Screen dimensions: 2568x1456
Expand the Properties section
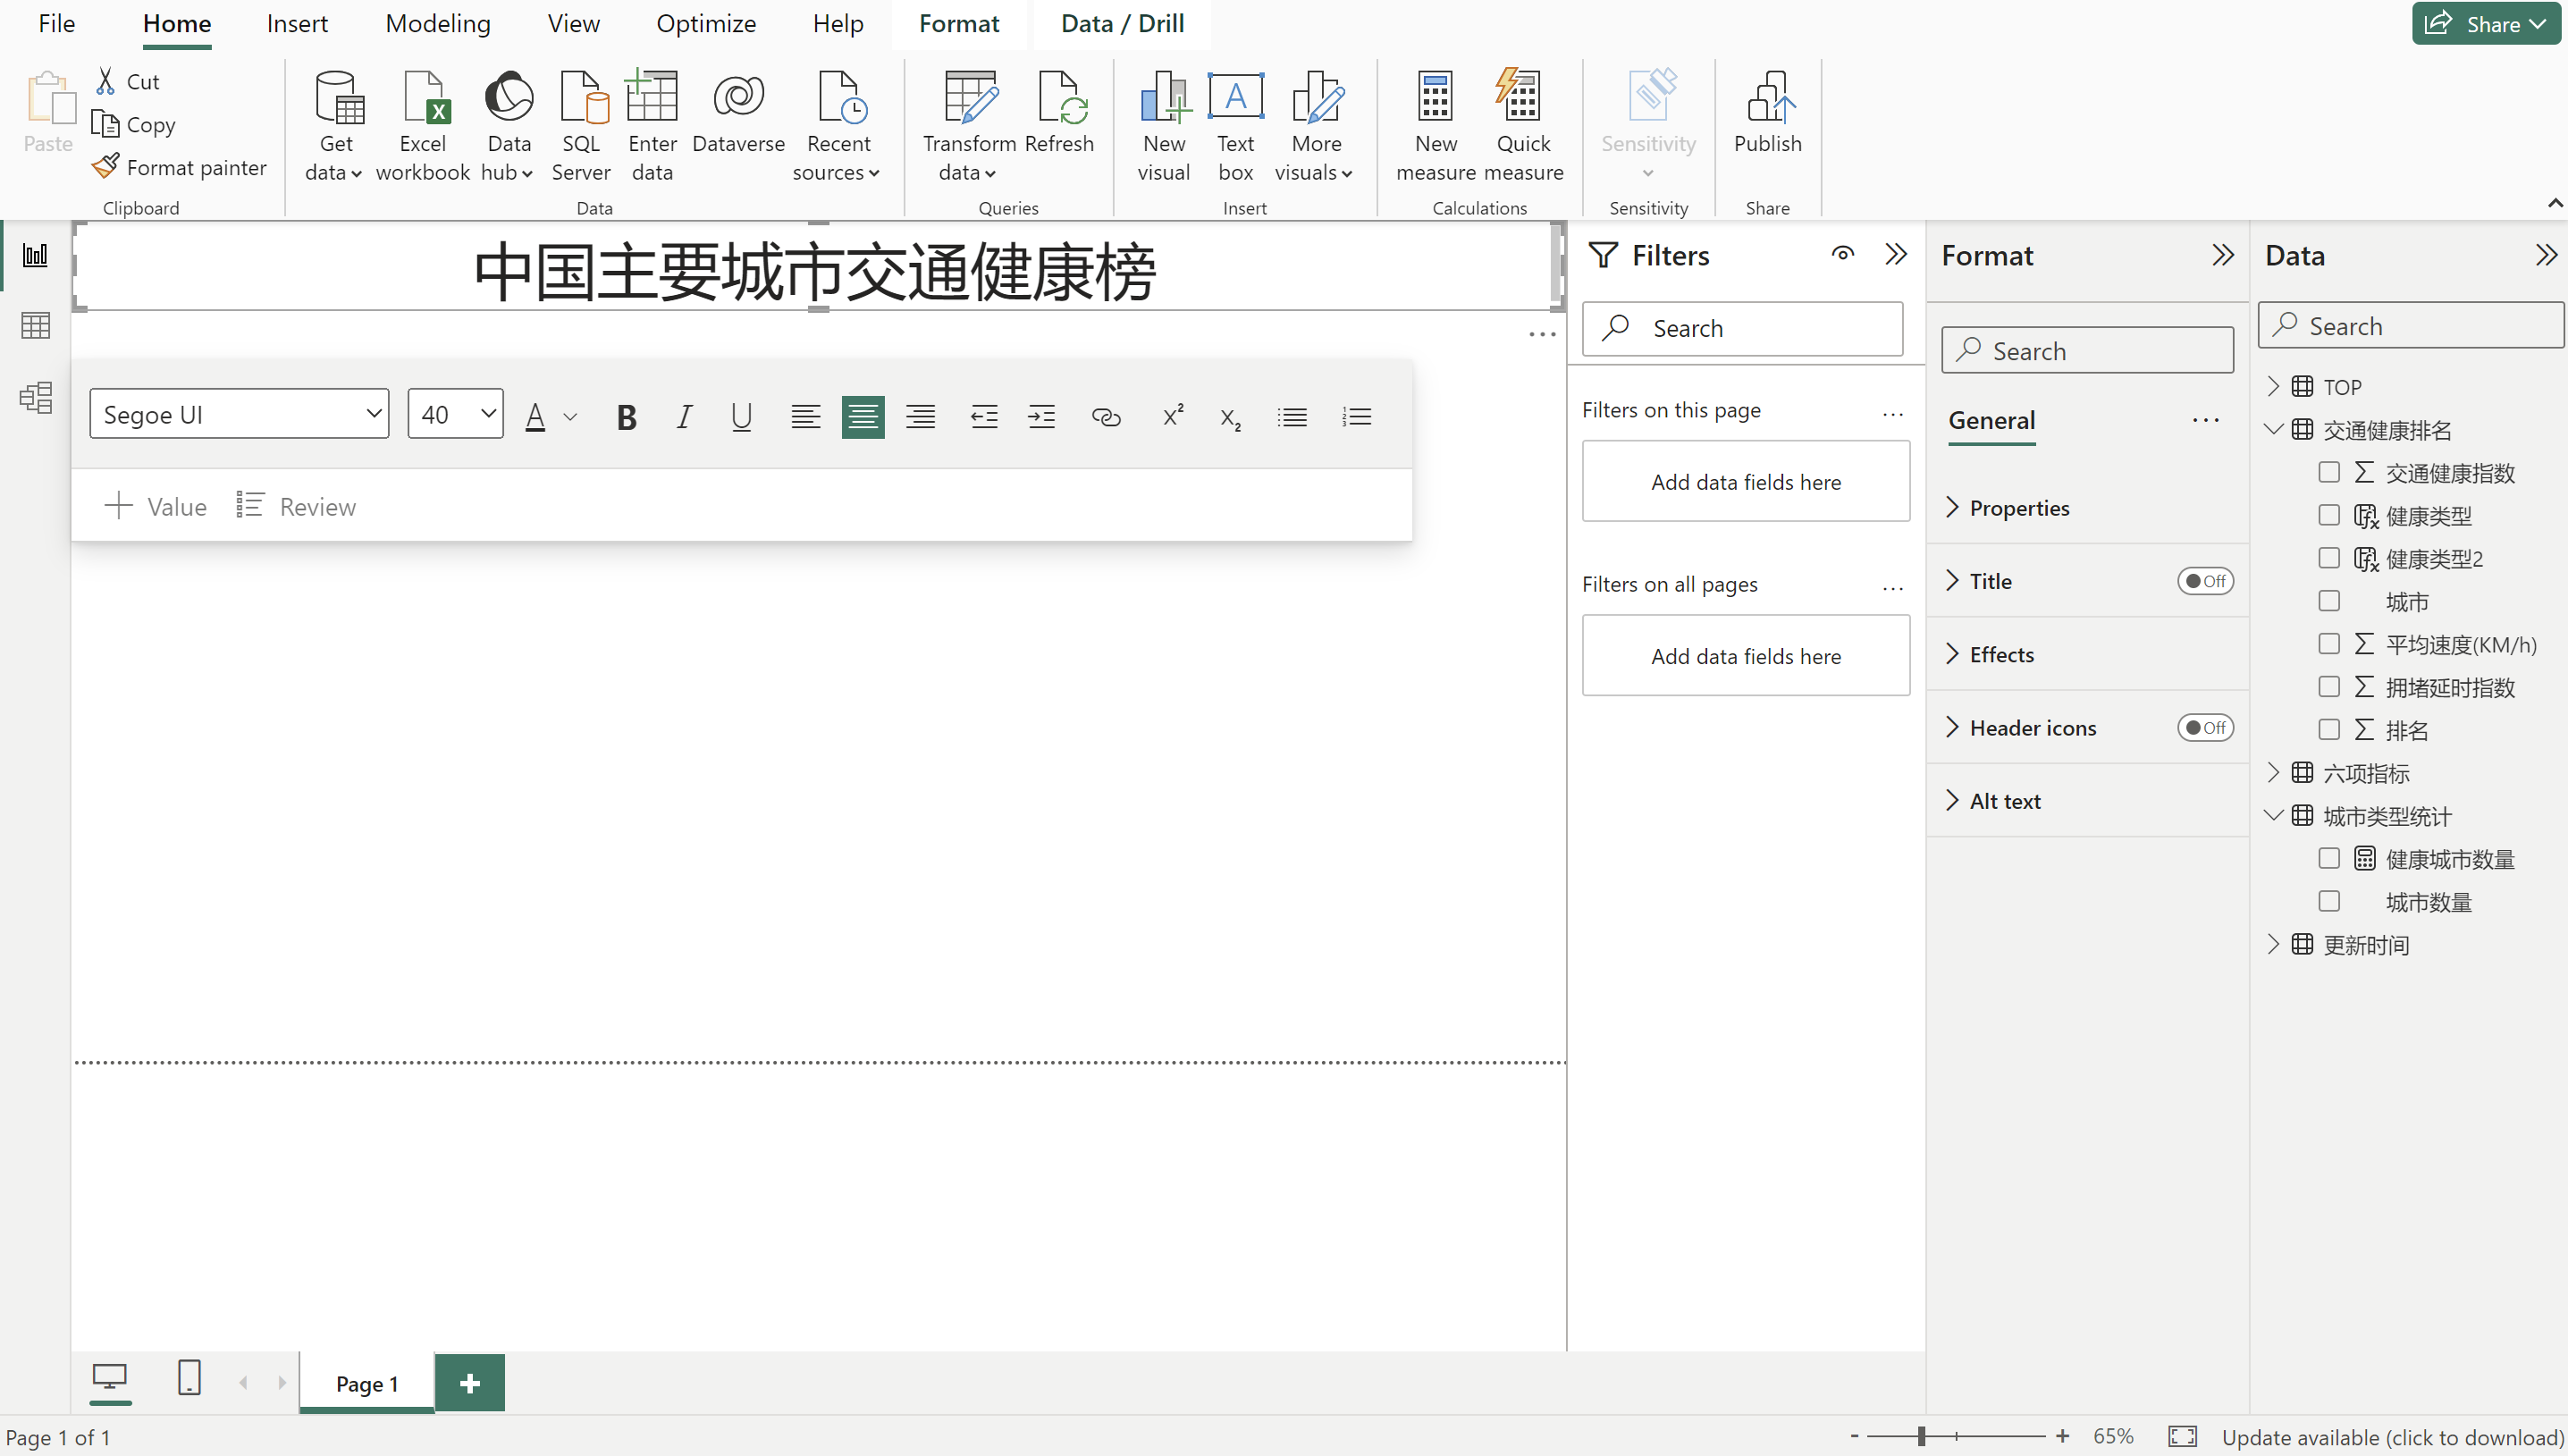(2018, 508)
